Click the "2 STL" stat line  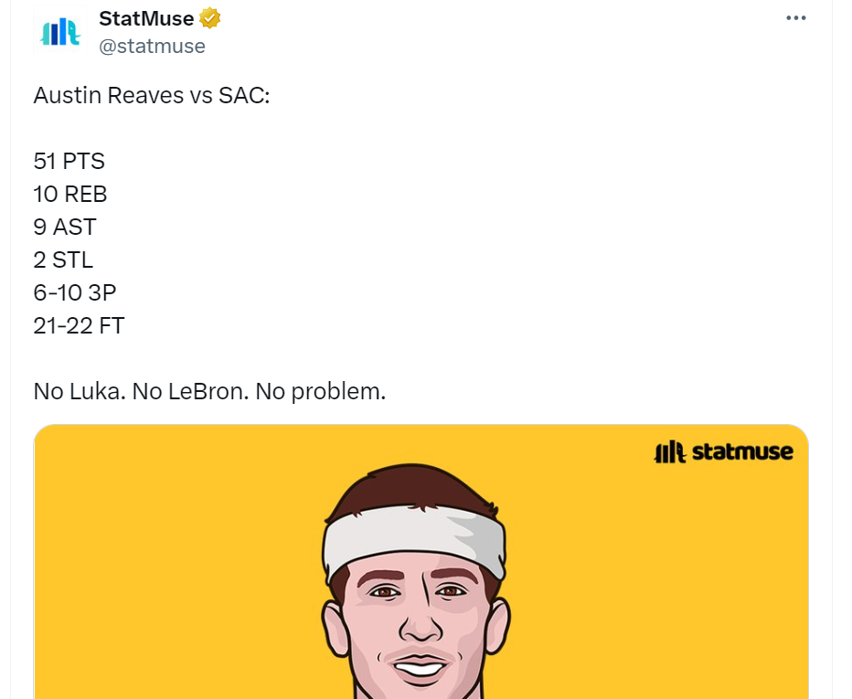[x=63, y=260]
